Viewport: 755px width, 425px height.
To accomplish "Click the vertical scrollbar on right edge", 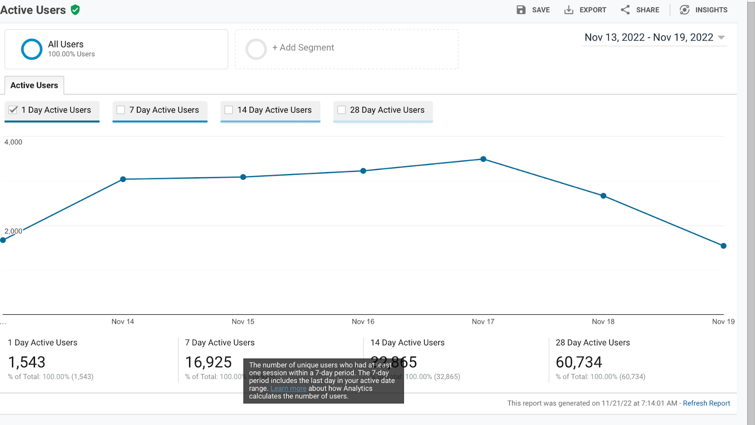I will click(751, 212).
